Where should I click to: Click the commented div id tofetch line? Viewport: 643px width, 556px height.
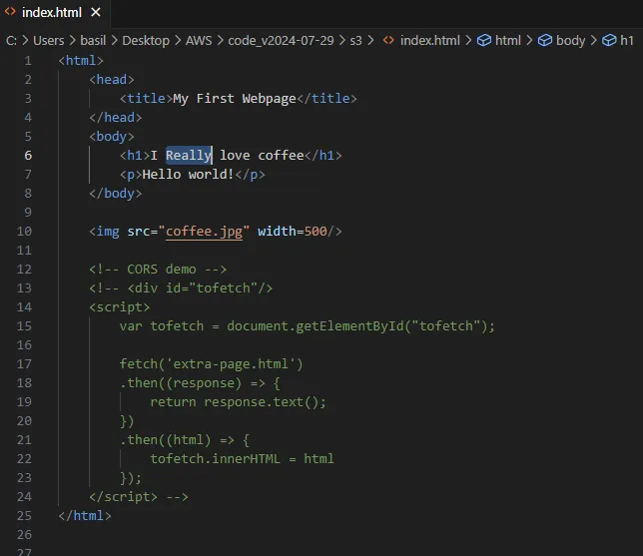point(181,287)
